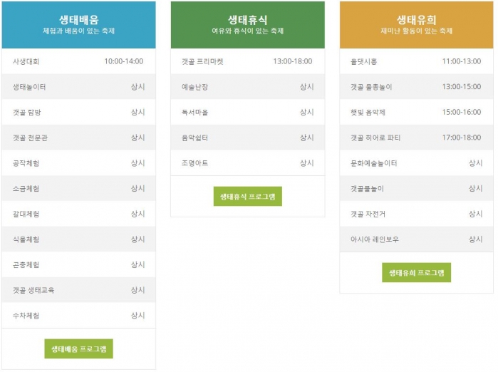Image resolution: width=498 pixels, height=372 pixels.
Task: Select the 아시아 레인보우 row
Action: (x=416, y=239)
